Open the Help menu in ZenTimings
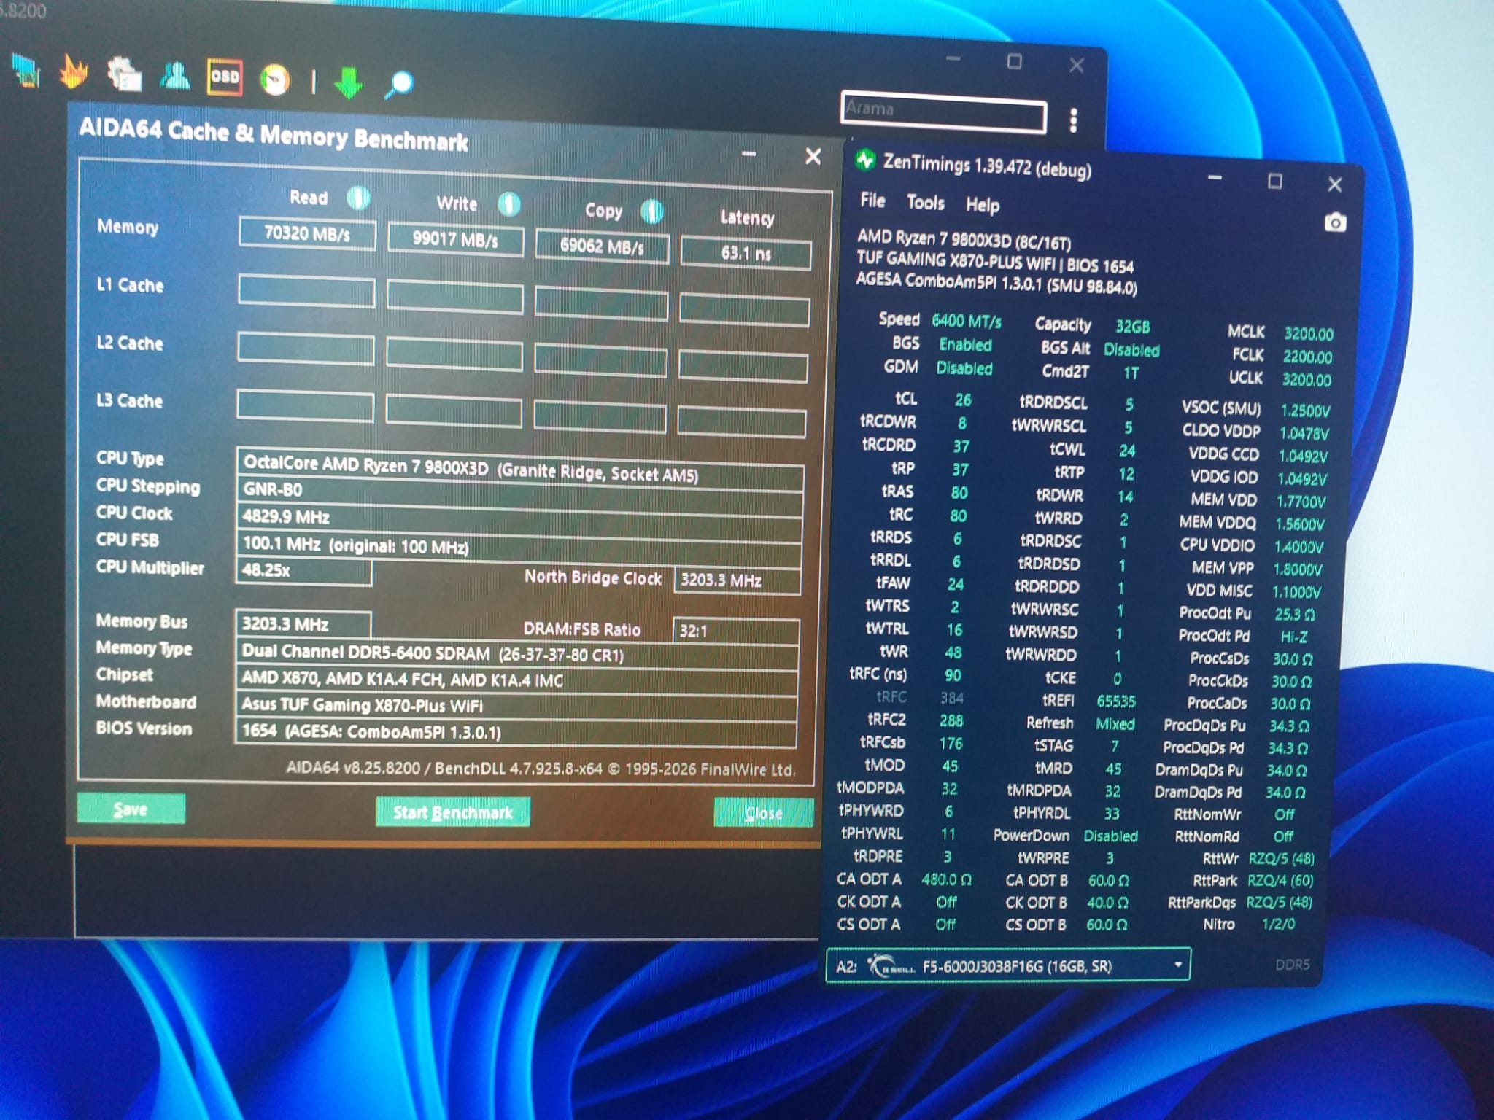 (983, 206)
